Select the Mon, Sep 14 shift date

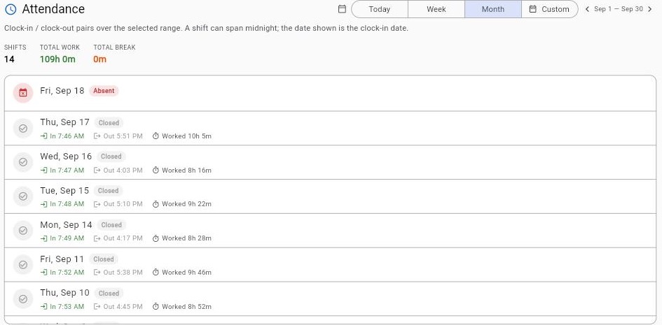[x=66, y=225]
